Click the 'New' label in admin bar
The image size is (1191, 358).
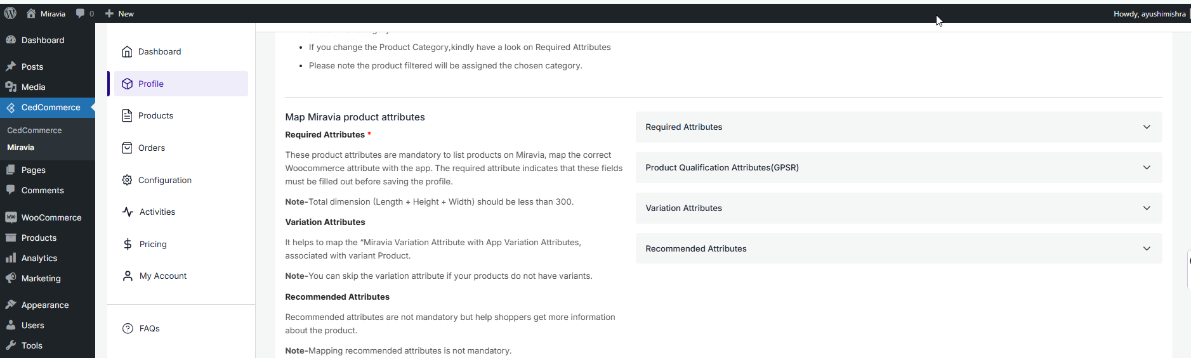tap(126, 14)
